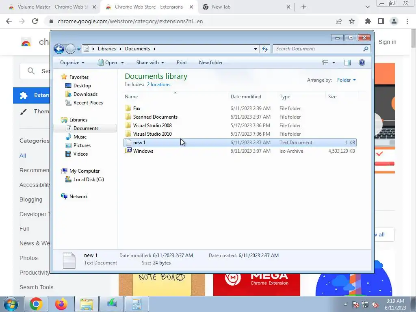Open the Videos library
Viewport: 416px width, 312px height.
pos(80,154)
